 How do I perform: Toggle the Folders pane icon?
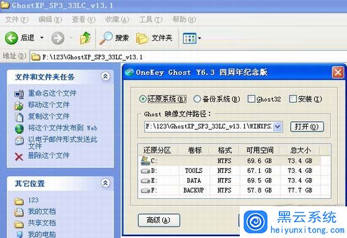click(142, 38)
